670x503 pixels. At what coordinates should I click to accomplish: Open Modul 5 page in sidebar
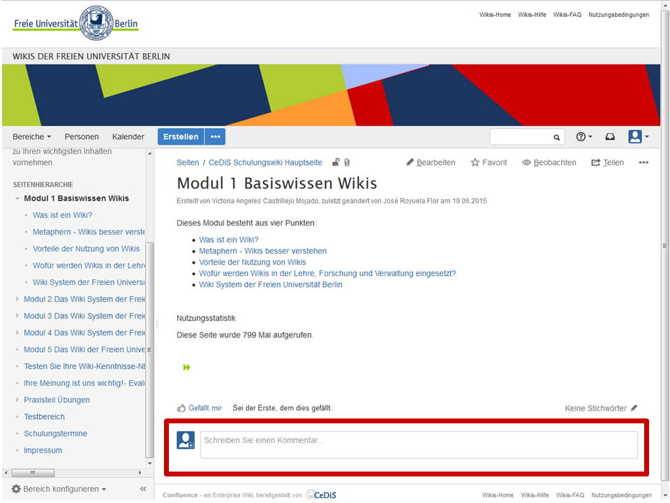pos(84,349)
